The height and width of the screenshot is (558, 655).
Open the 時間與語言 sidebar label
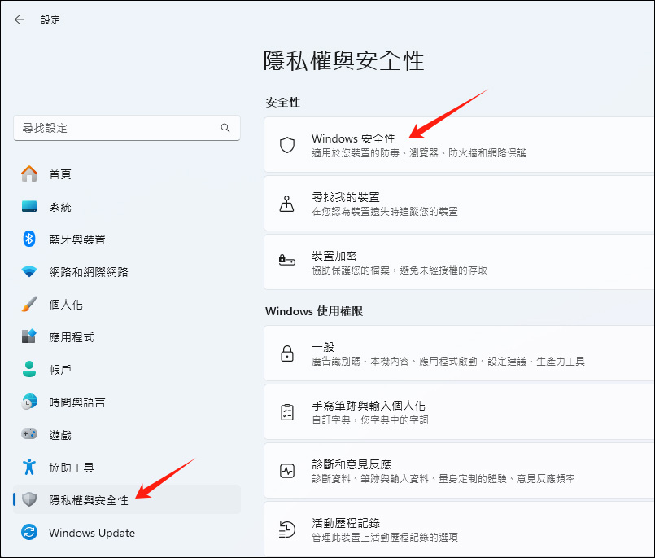click(x=76, y=402)
